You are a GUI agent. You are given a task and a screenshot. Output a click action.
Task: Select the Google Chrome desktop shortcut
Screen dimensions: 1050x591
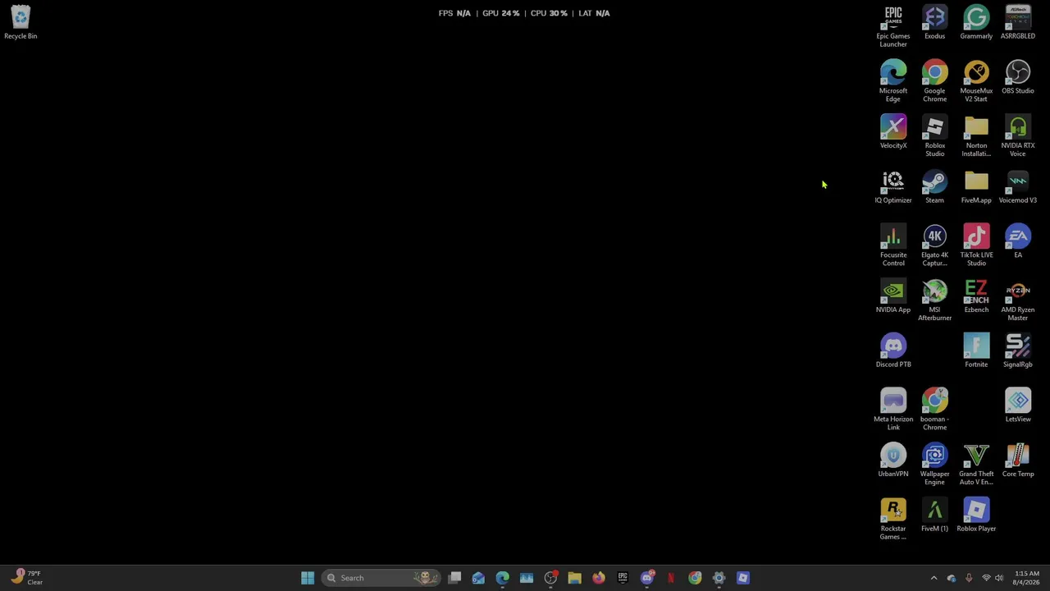pyautogui.click(x=934, y=81)
